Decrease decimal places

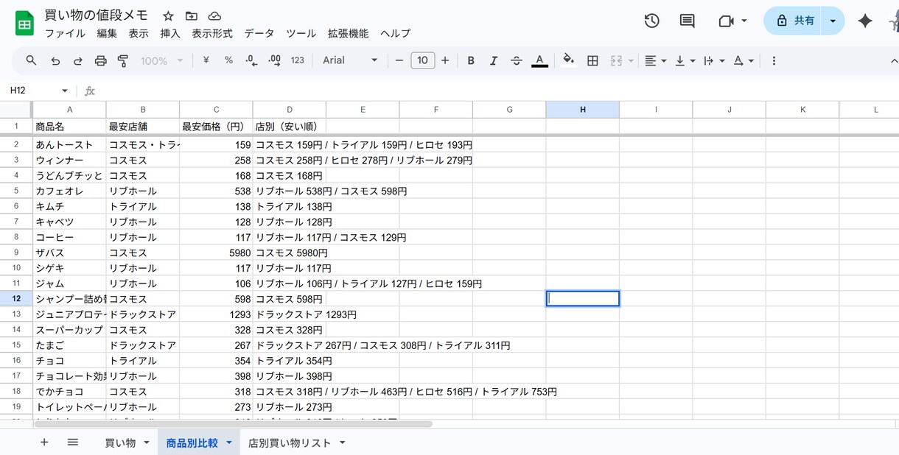251,60
